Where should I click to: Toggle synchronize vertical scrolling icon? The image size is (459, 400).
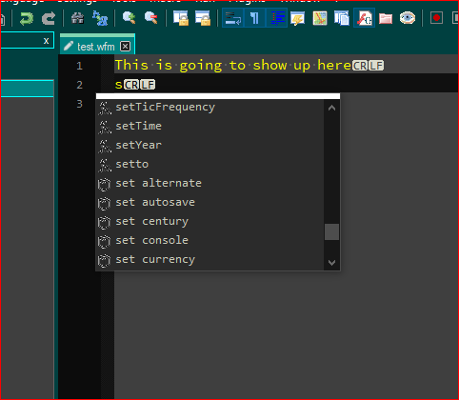click(x=181, y=18)
